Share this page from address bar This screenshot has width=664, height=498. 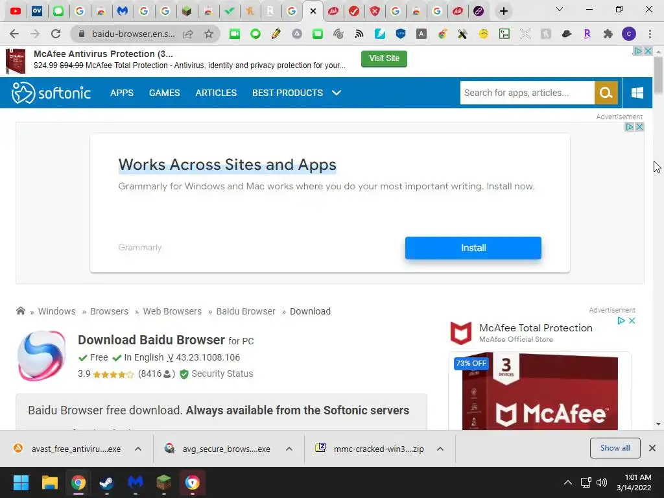click(x=188, y=34)
